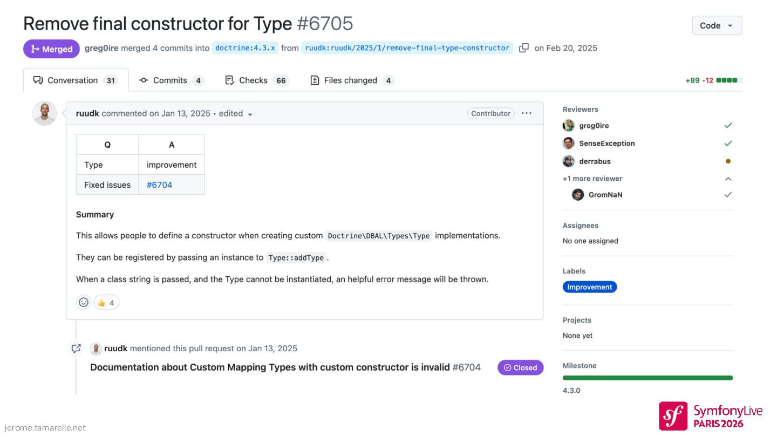Click the Improvement label badge
Screen dimensions: 777x437
589,287
